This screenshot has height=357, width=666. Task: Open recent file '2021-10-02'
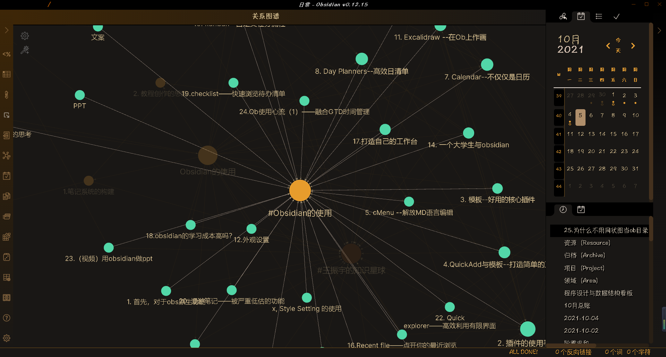pyautogui.click(x=599, y=331)
